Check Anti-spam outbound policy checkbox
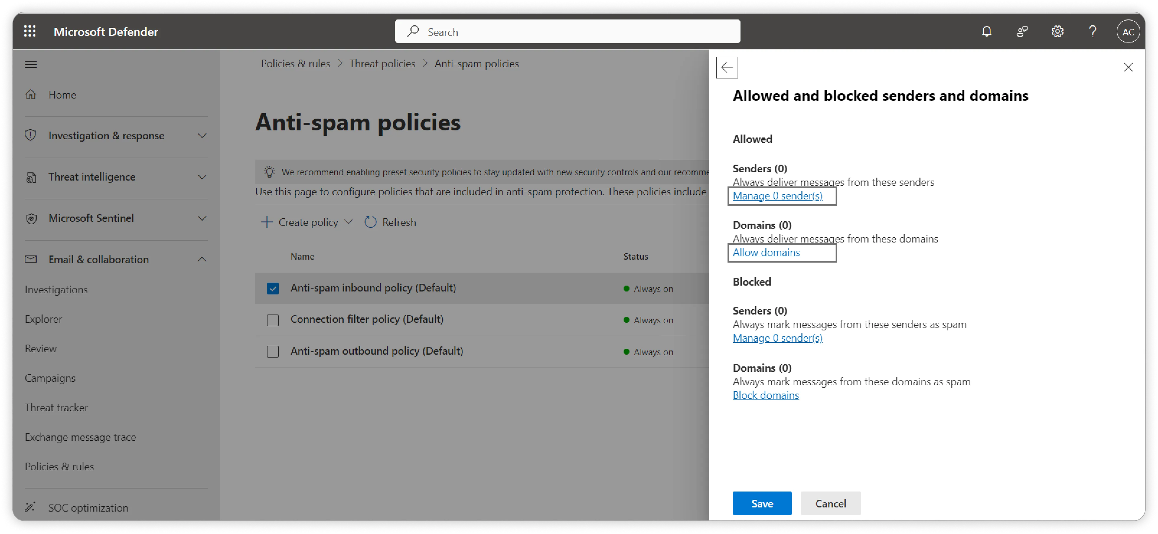1158x534 pixels. [x=273, y=352]
